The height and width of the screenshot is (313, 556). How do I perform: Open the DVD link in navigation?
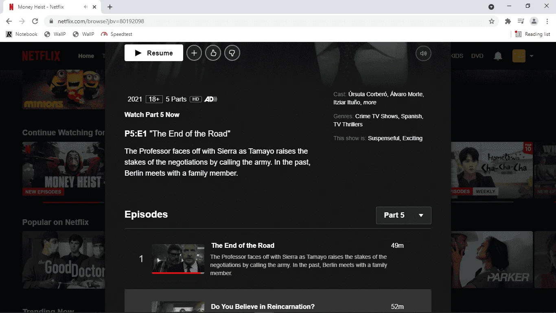click(x=477, y=56)
